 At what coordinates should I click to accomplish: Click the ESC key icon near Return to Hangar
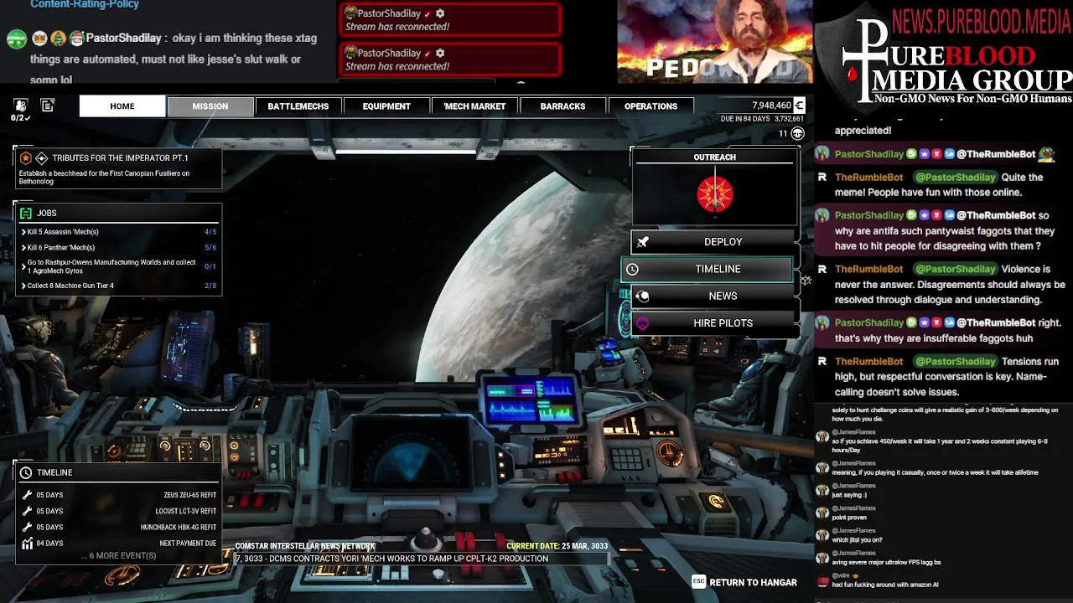pos(699,582)
